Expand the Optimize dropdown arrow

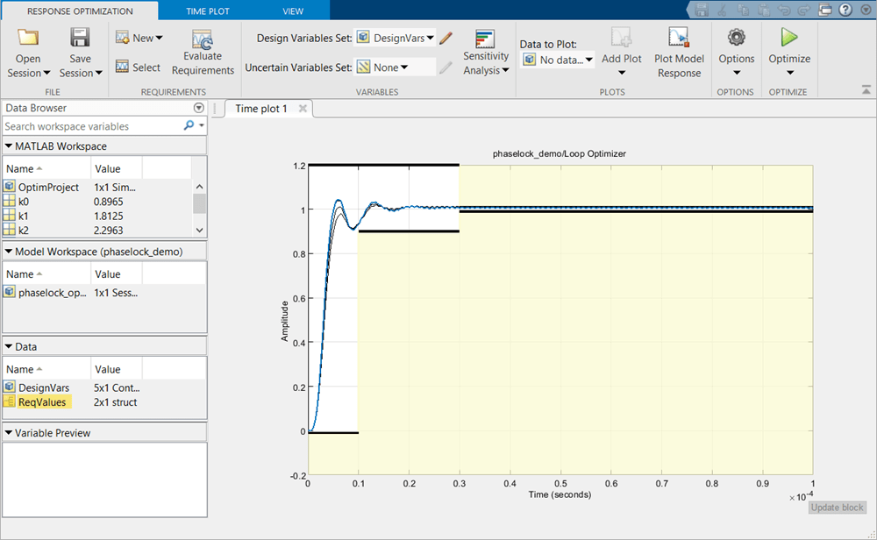(x=790, y=73)
